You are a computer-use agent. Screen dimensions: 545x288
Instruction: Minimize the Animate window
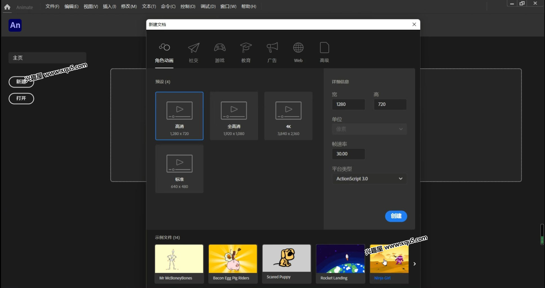pyautogui.click(x=512, y=3)
